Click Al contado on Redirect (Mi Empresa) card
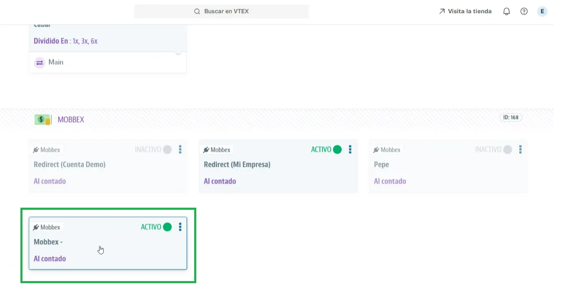 220,181
